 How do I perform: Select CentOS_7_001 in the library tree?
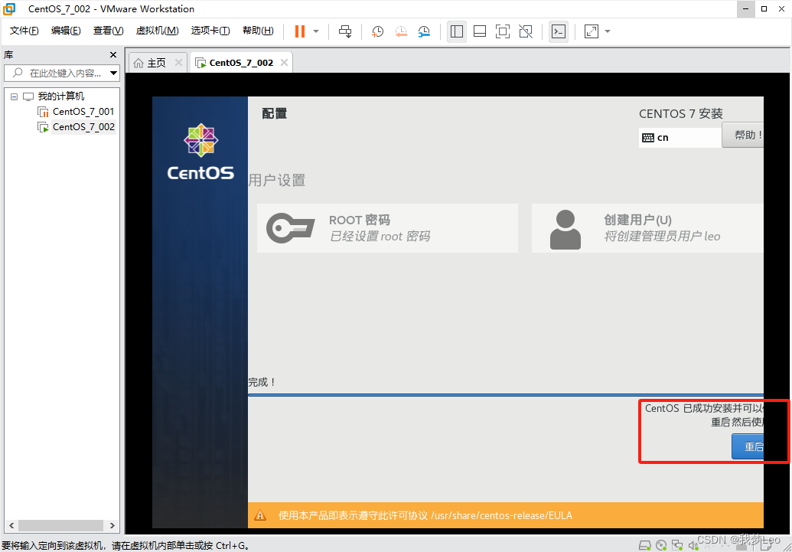(x=83, y=112)
